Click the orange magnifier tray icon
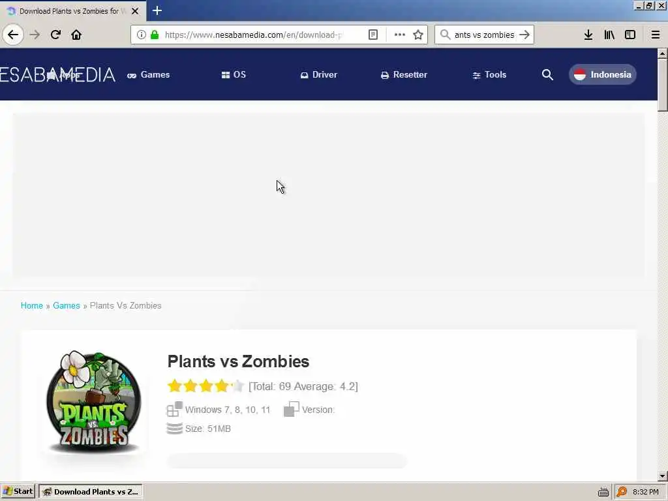668x501 pixels. (622, 492)
